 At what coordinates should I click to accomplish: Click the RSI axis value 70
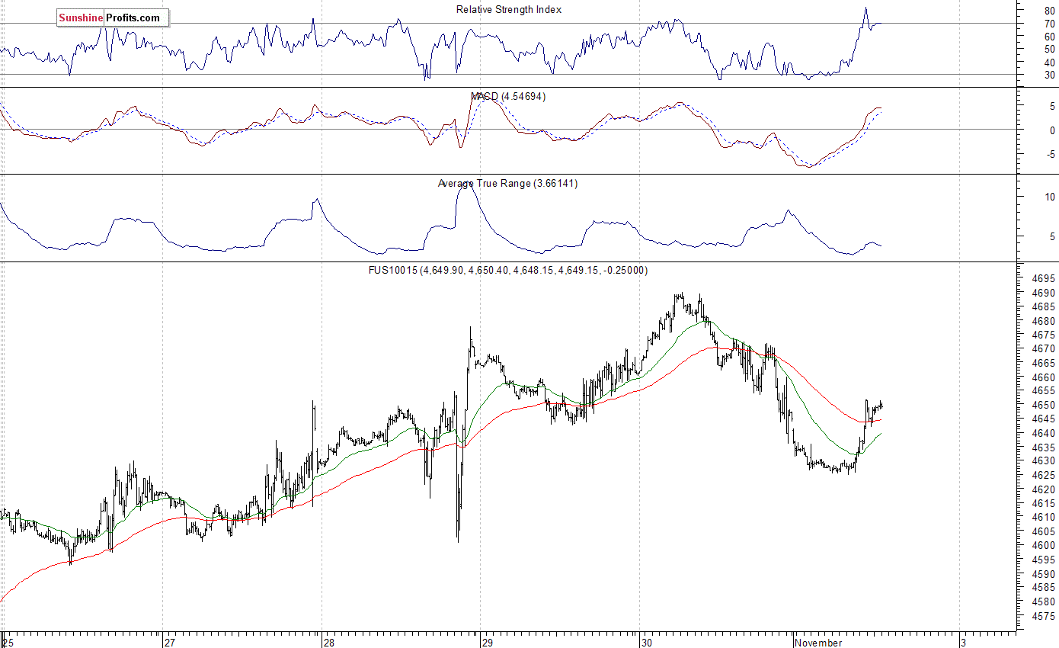point(1050,24)
